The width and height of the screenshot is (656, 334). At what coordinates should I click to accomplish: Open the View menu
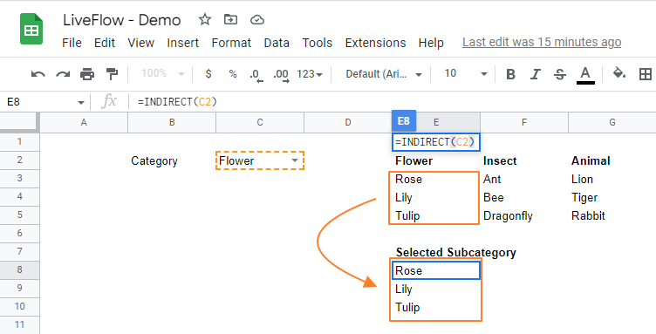point(141,43)
